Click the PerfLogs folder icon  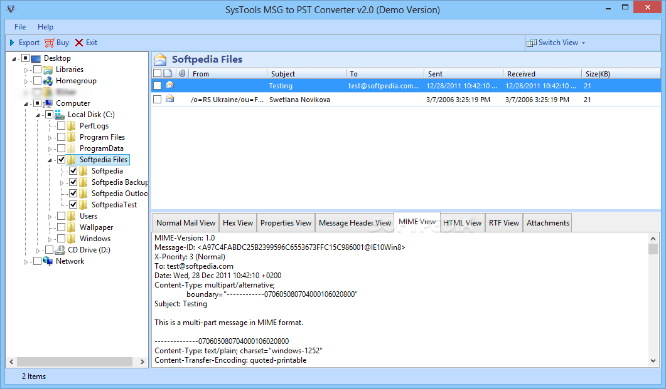click(x=72, y=126)
